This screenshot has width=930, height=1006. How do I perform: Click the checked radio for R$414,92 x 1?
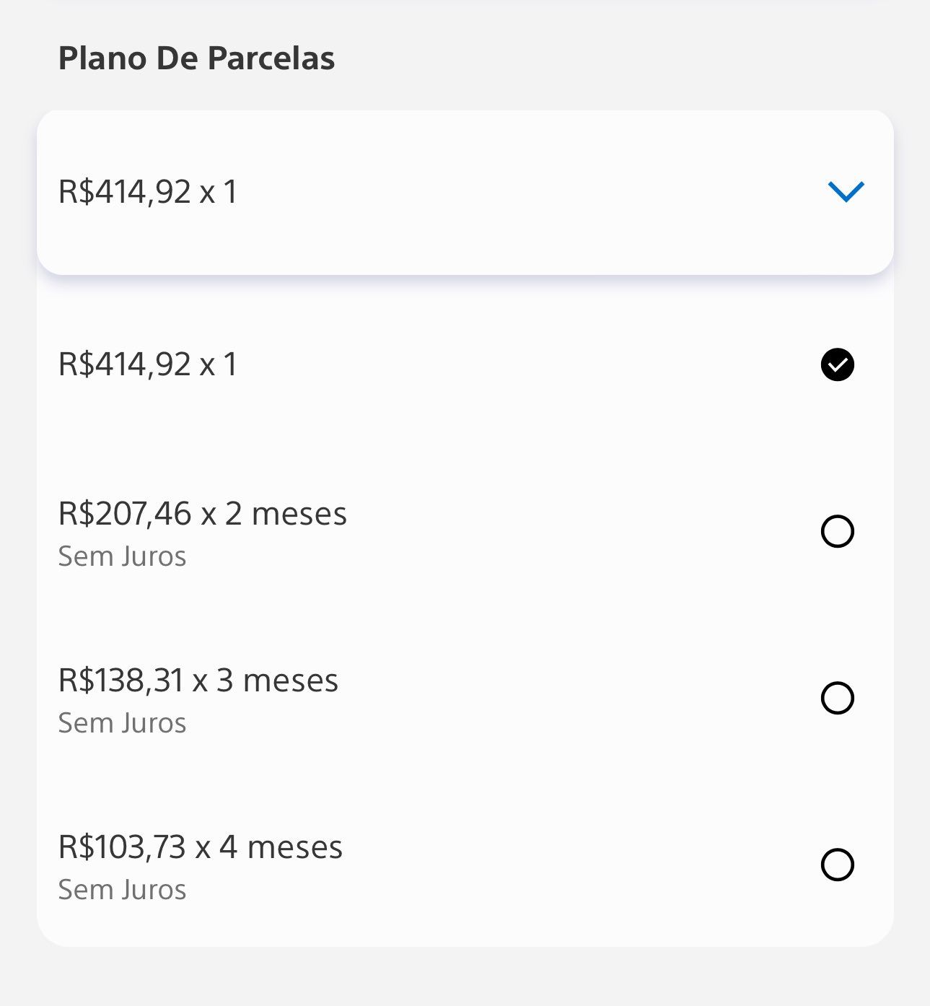pyautogui.click(x=837, y=364)
